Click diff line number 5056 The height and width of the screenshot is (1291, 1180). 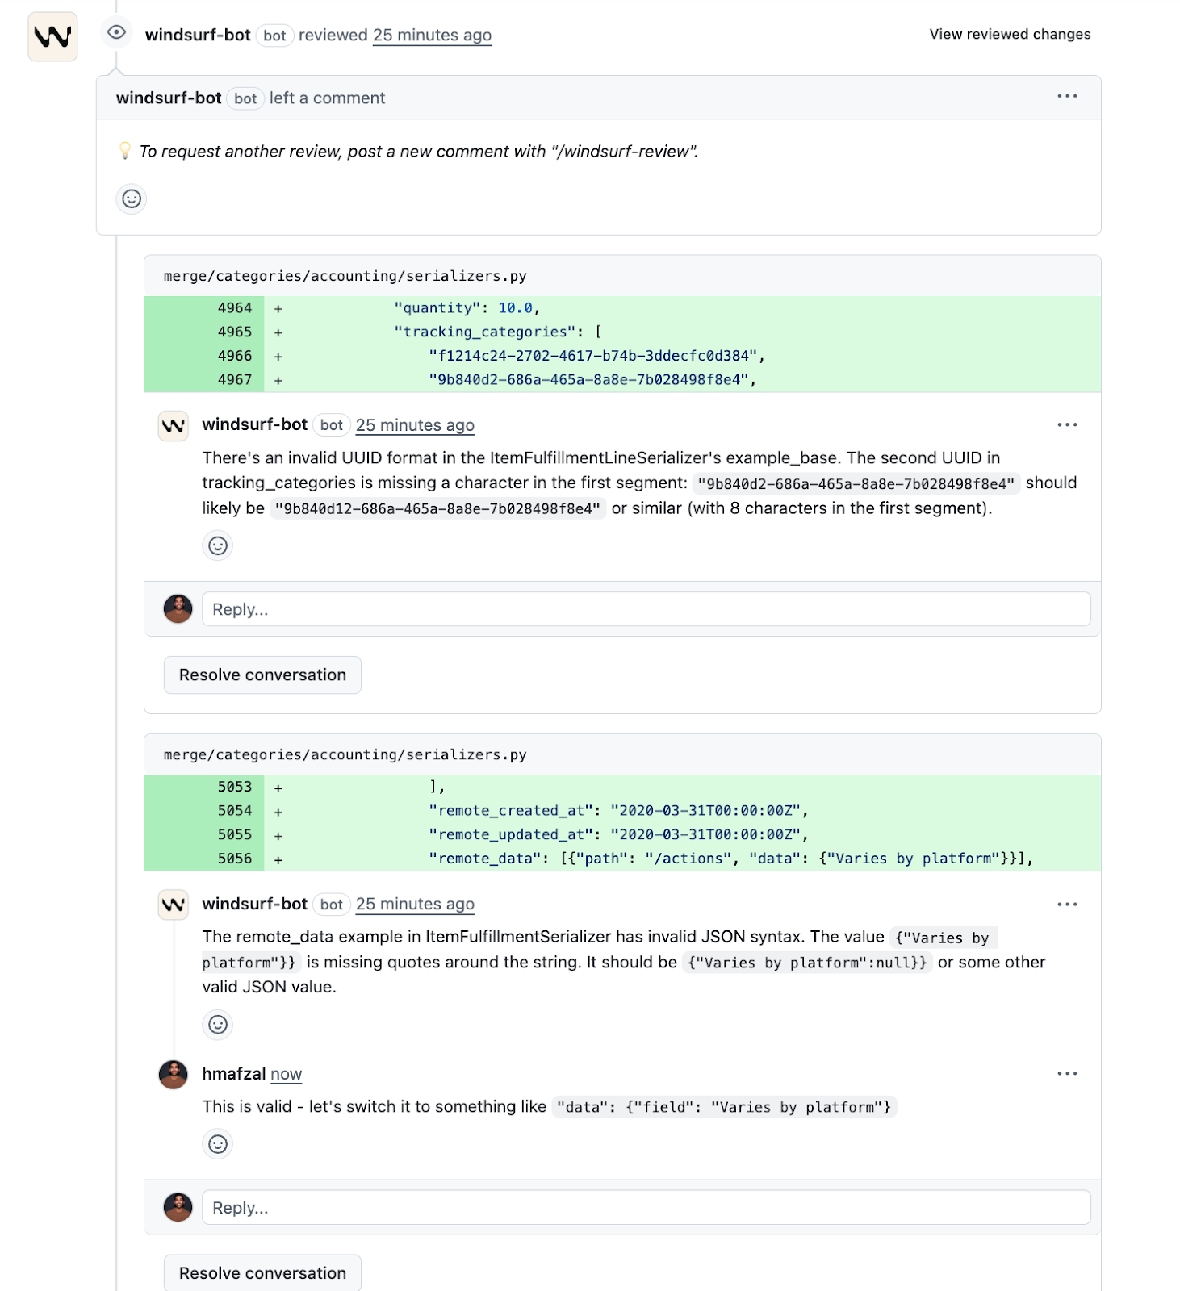pyautogui.click(x=235, y=859)
